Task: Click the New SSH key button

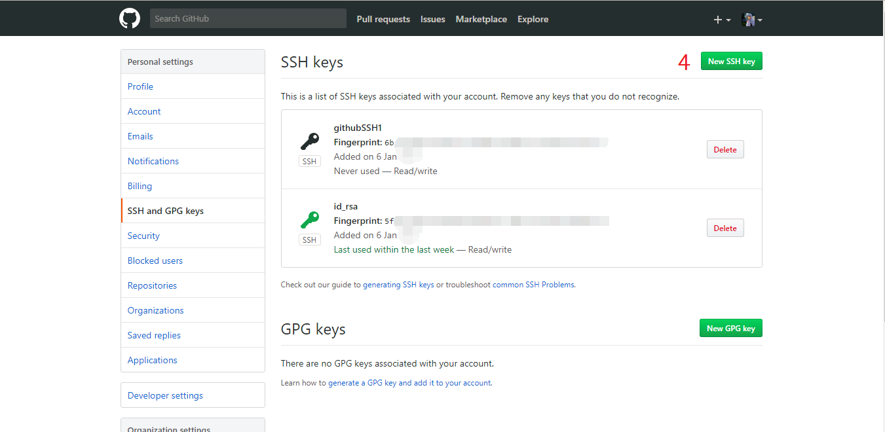Action: click(x=731, y=62)
